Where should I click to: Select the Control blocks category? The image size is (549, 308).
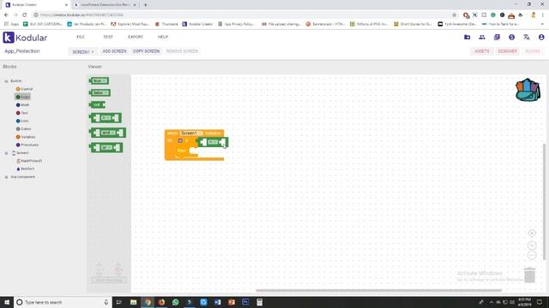[x=24, y=89]
